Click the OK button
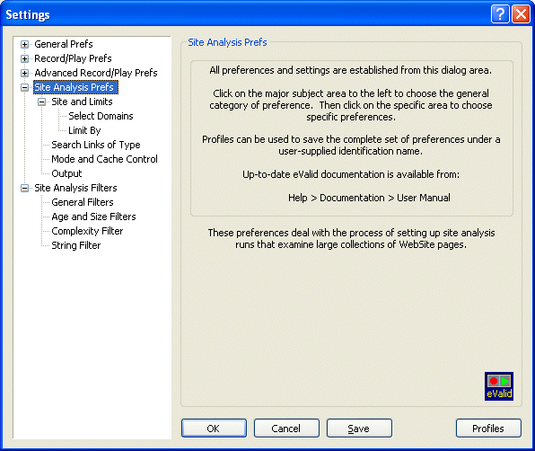535x451 pixels. point(214,429)
